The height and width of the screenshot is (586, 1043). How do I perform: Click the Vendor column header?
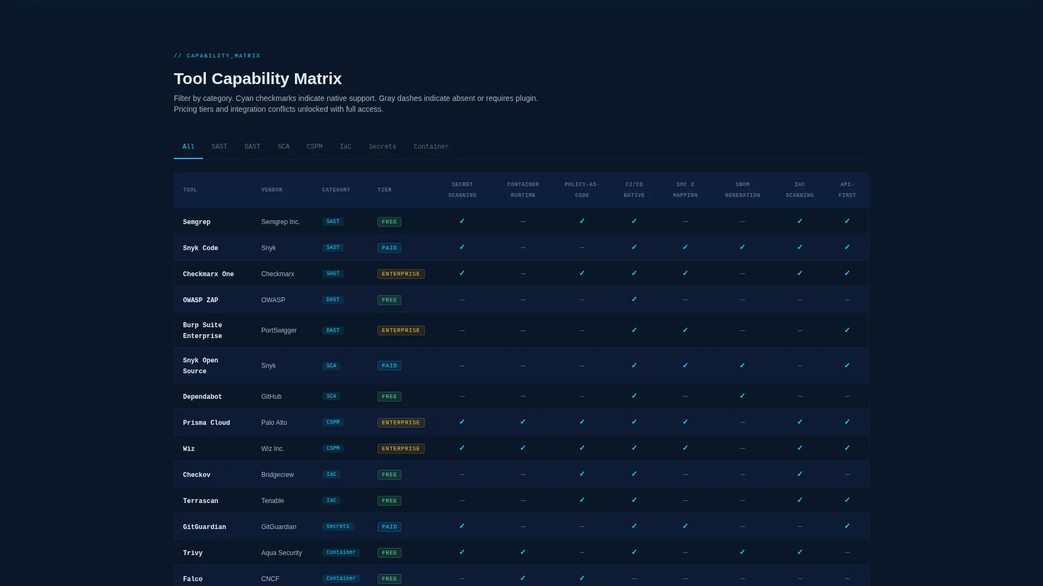click(272, 190)
